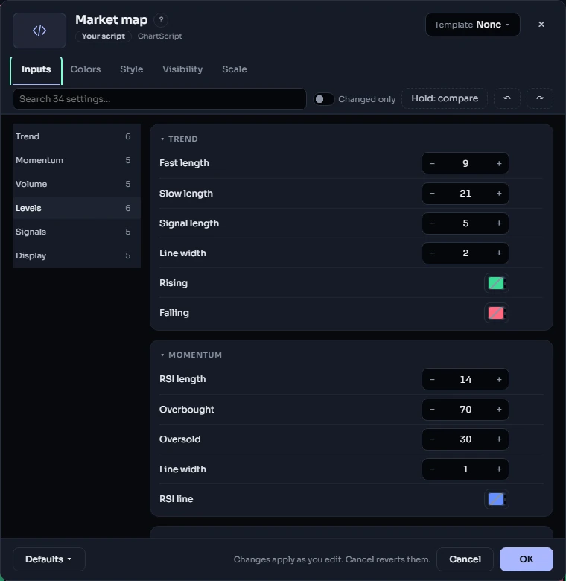This screenshot has width=566, height=581.
Task: Switch to the Inputs tab
Action: click(36, 69)
